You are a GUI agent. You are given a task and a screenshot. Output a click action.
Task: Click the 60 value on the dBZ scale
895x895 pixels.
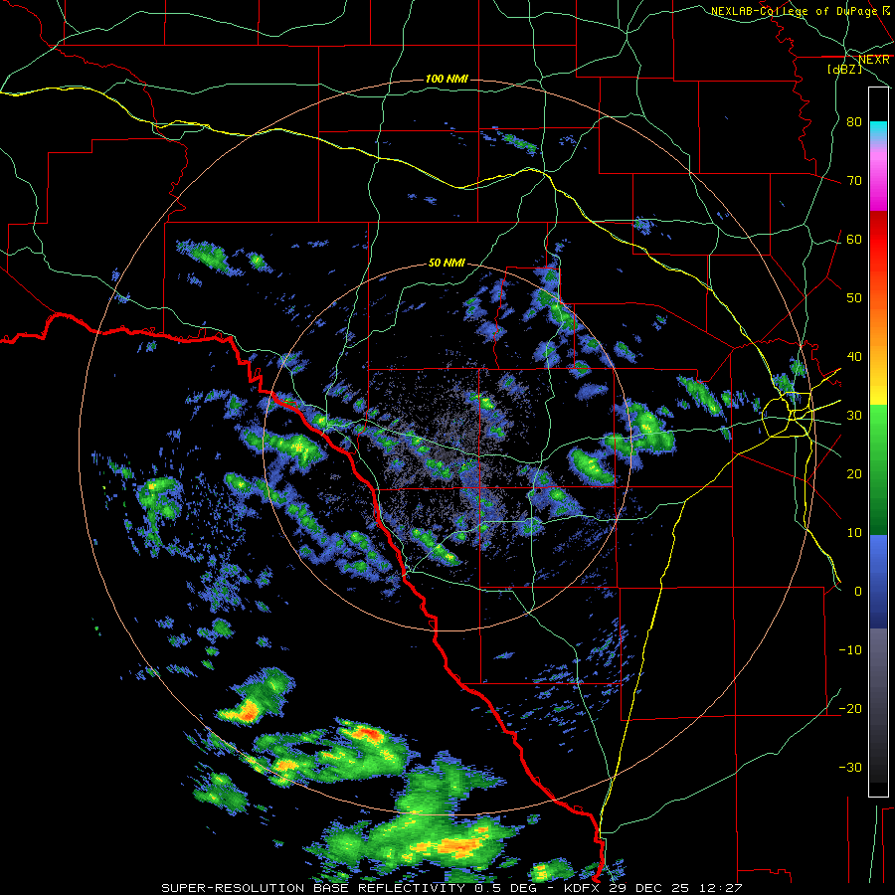click(x=854, y=240)
